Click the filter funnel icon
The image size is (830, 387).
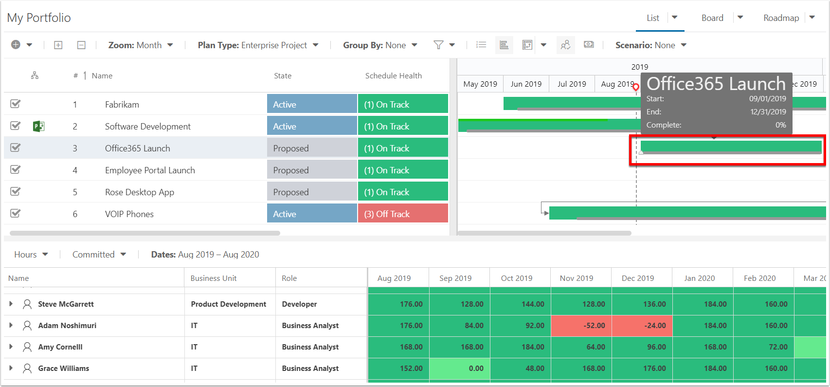(x=438, y=45)
